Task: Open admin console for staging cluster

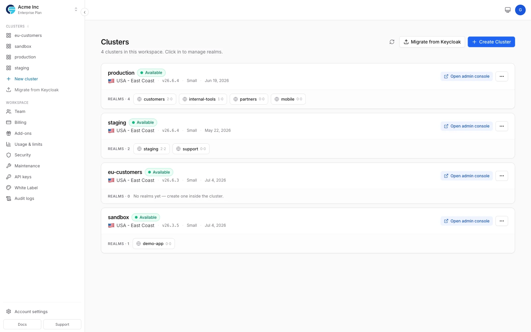Action: 467,126
